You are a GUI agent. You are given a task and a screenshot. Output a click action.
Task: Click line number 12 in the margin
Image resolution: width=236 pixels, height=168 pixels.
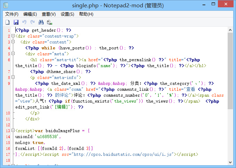tap(8, 125)
